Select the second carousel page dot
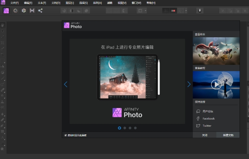 pyautogui.click(x=125, y=128)
